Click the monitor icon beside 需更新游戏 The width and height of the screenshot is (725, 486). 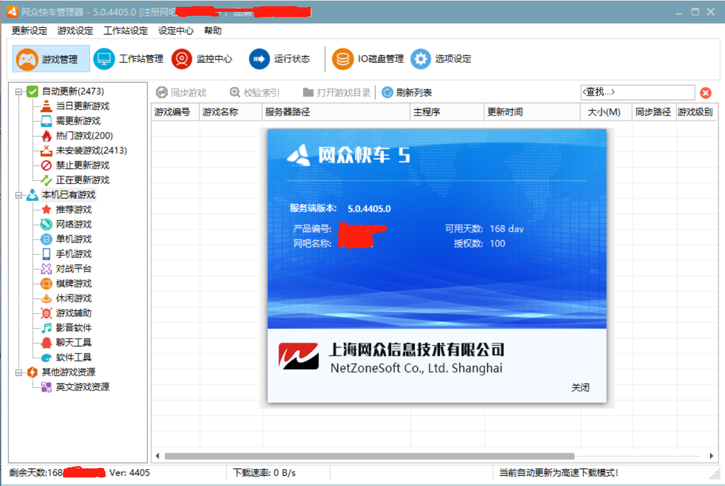(46, 121)
